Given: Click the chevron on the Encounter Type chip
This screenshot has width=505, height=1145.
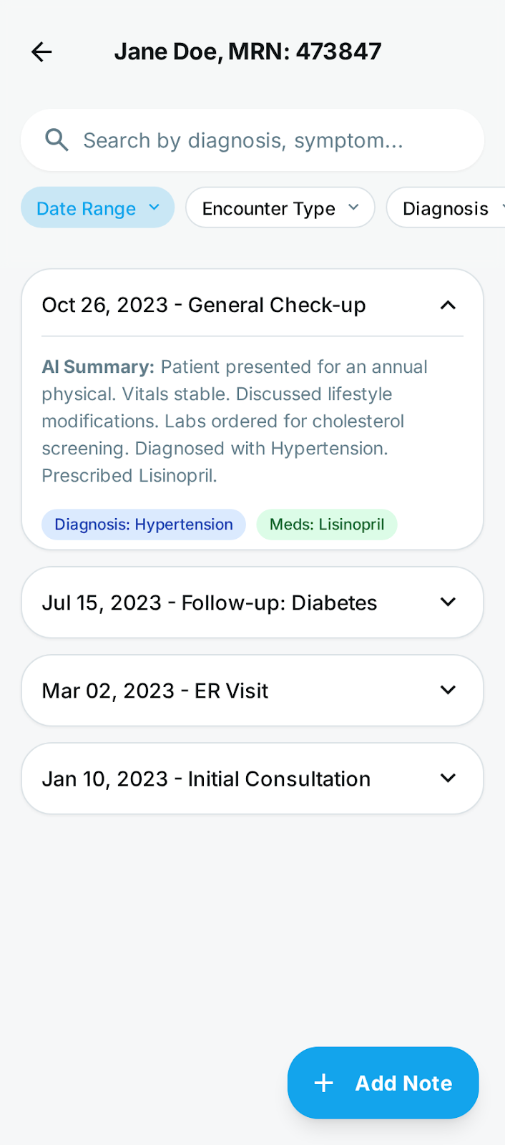Looking at the screenshot, I should [353, 208].
